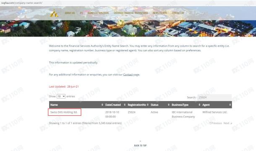The width and height of the screenshot is (256, 151).
Task: Click the IBC-International Business Company cell
Action: click(183, 114)
